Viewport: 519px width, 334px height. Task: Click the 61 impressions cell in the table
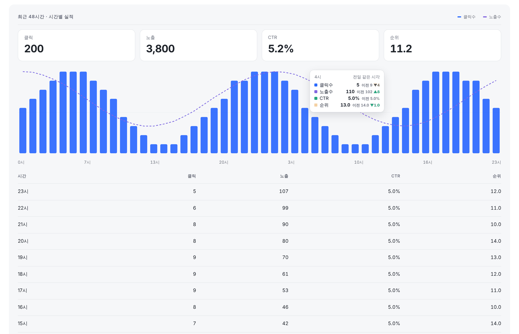click(285, 274)
